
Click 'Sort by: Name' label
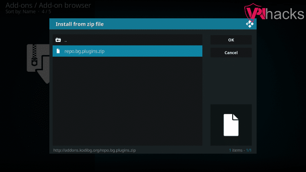pyautogui.click(x=20, y=12)
